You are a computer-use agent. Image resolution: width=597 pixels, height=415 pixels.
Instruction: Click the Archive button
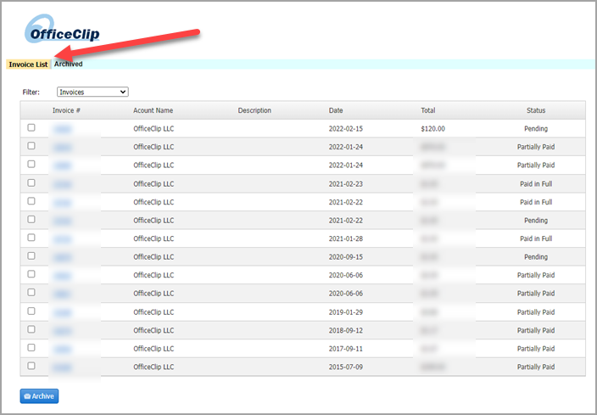point(39,396)
